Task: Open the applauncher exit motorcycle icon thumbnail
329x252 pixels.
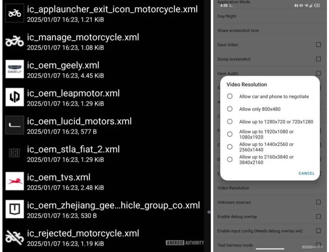Action: [x=14, y=13]
